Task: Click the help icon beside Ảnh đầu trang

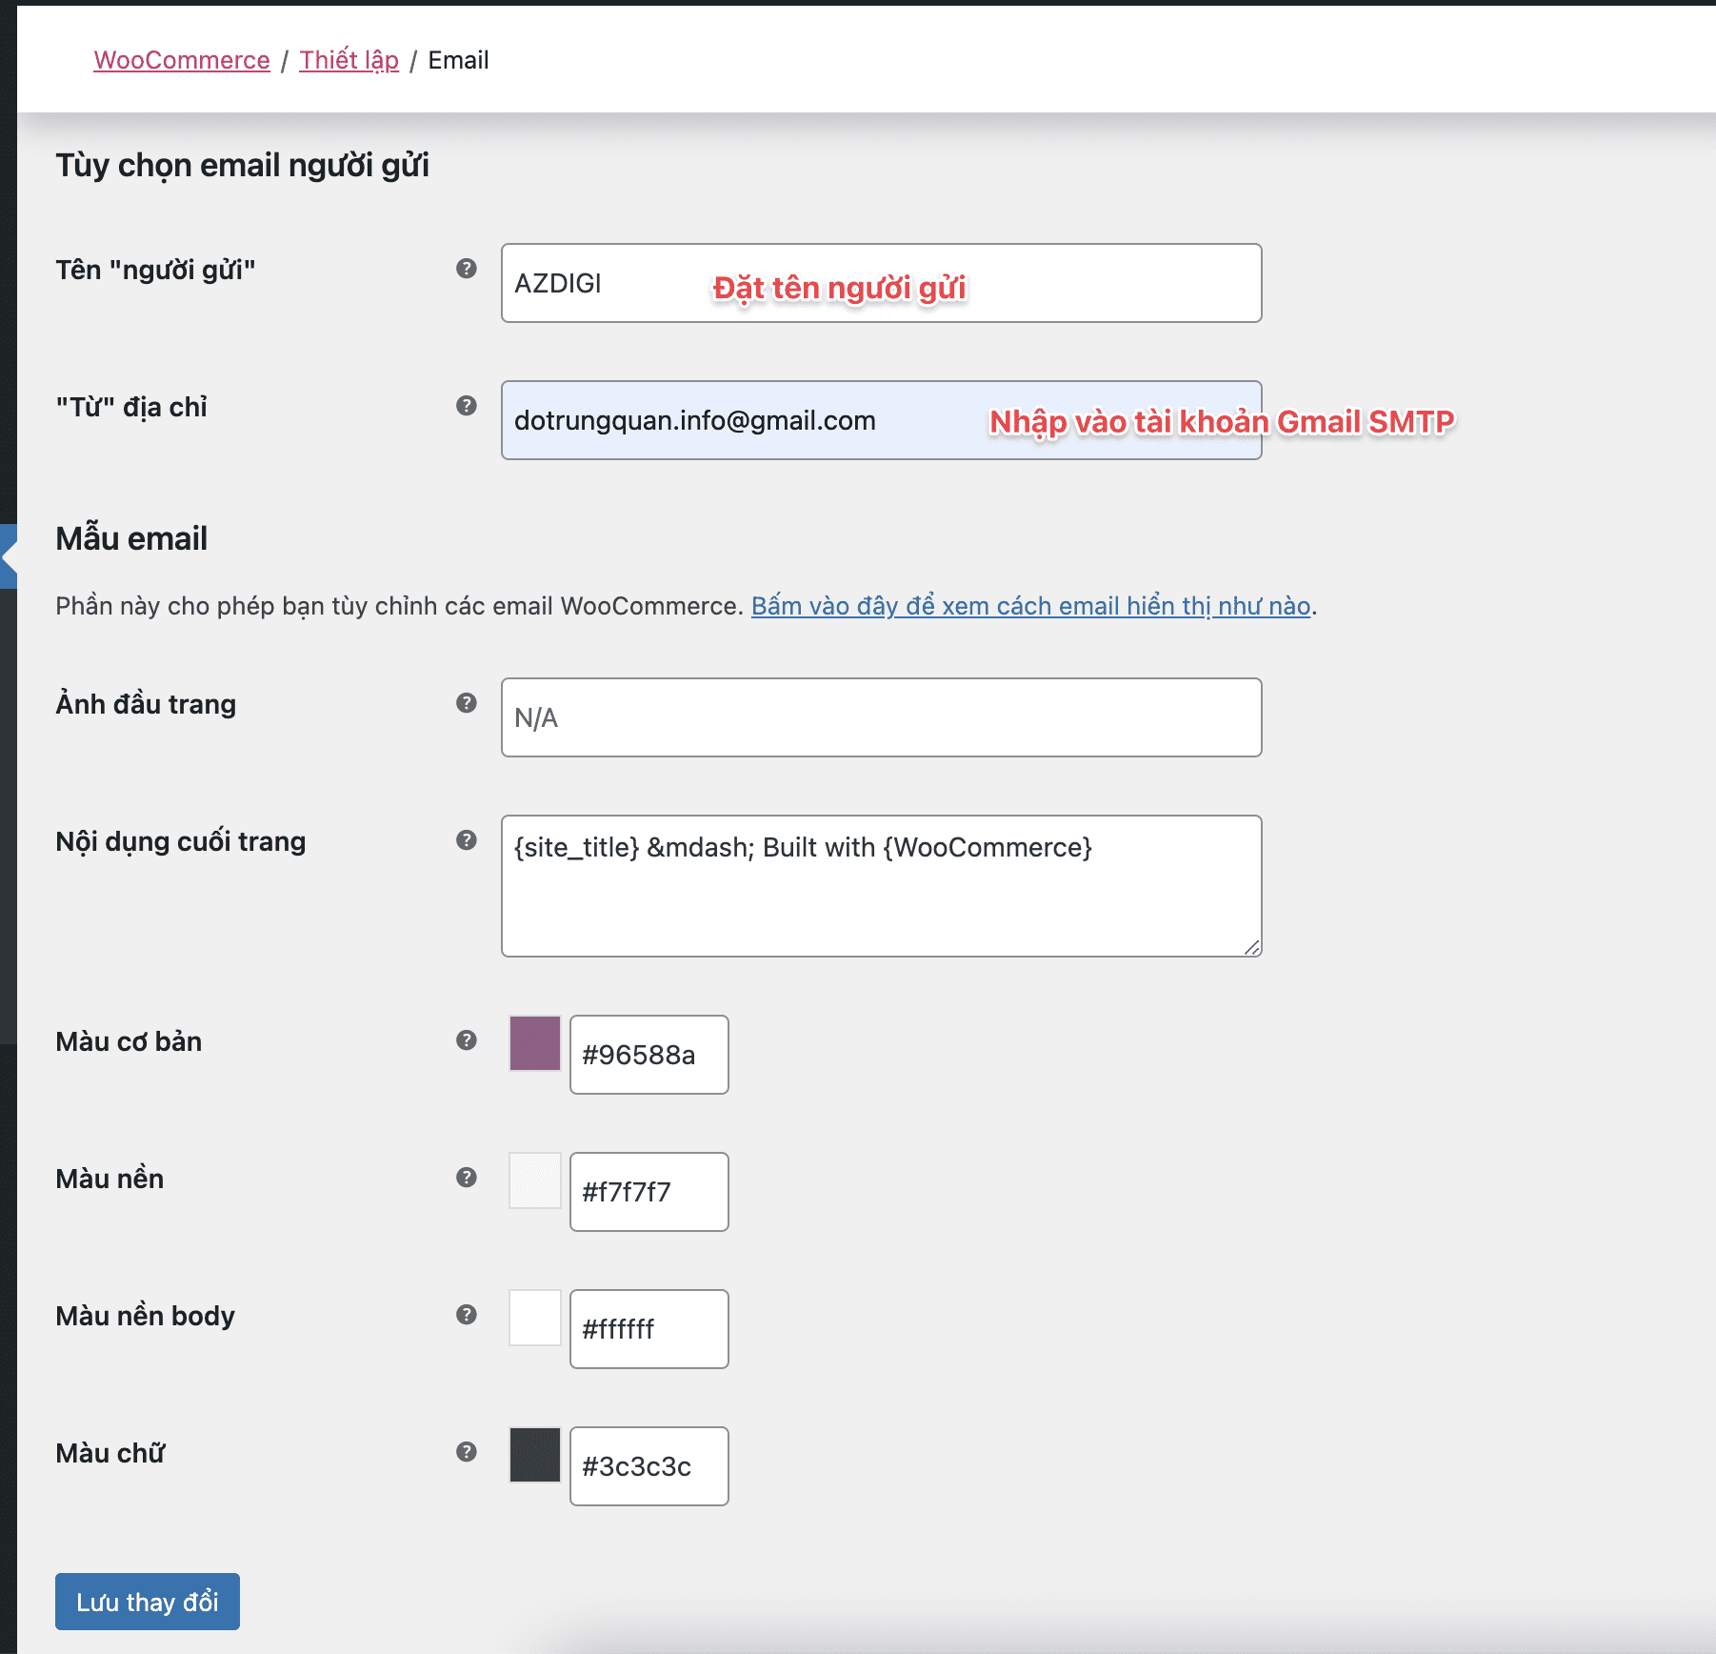Action: pos(466,705)
